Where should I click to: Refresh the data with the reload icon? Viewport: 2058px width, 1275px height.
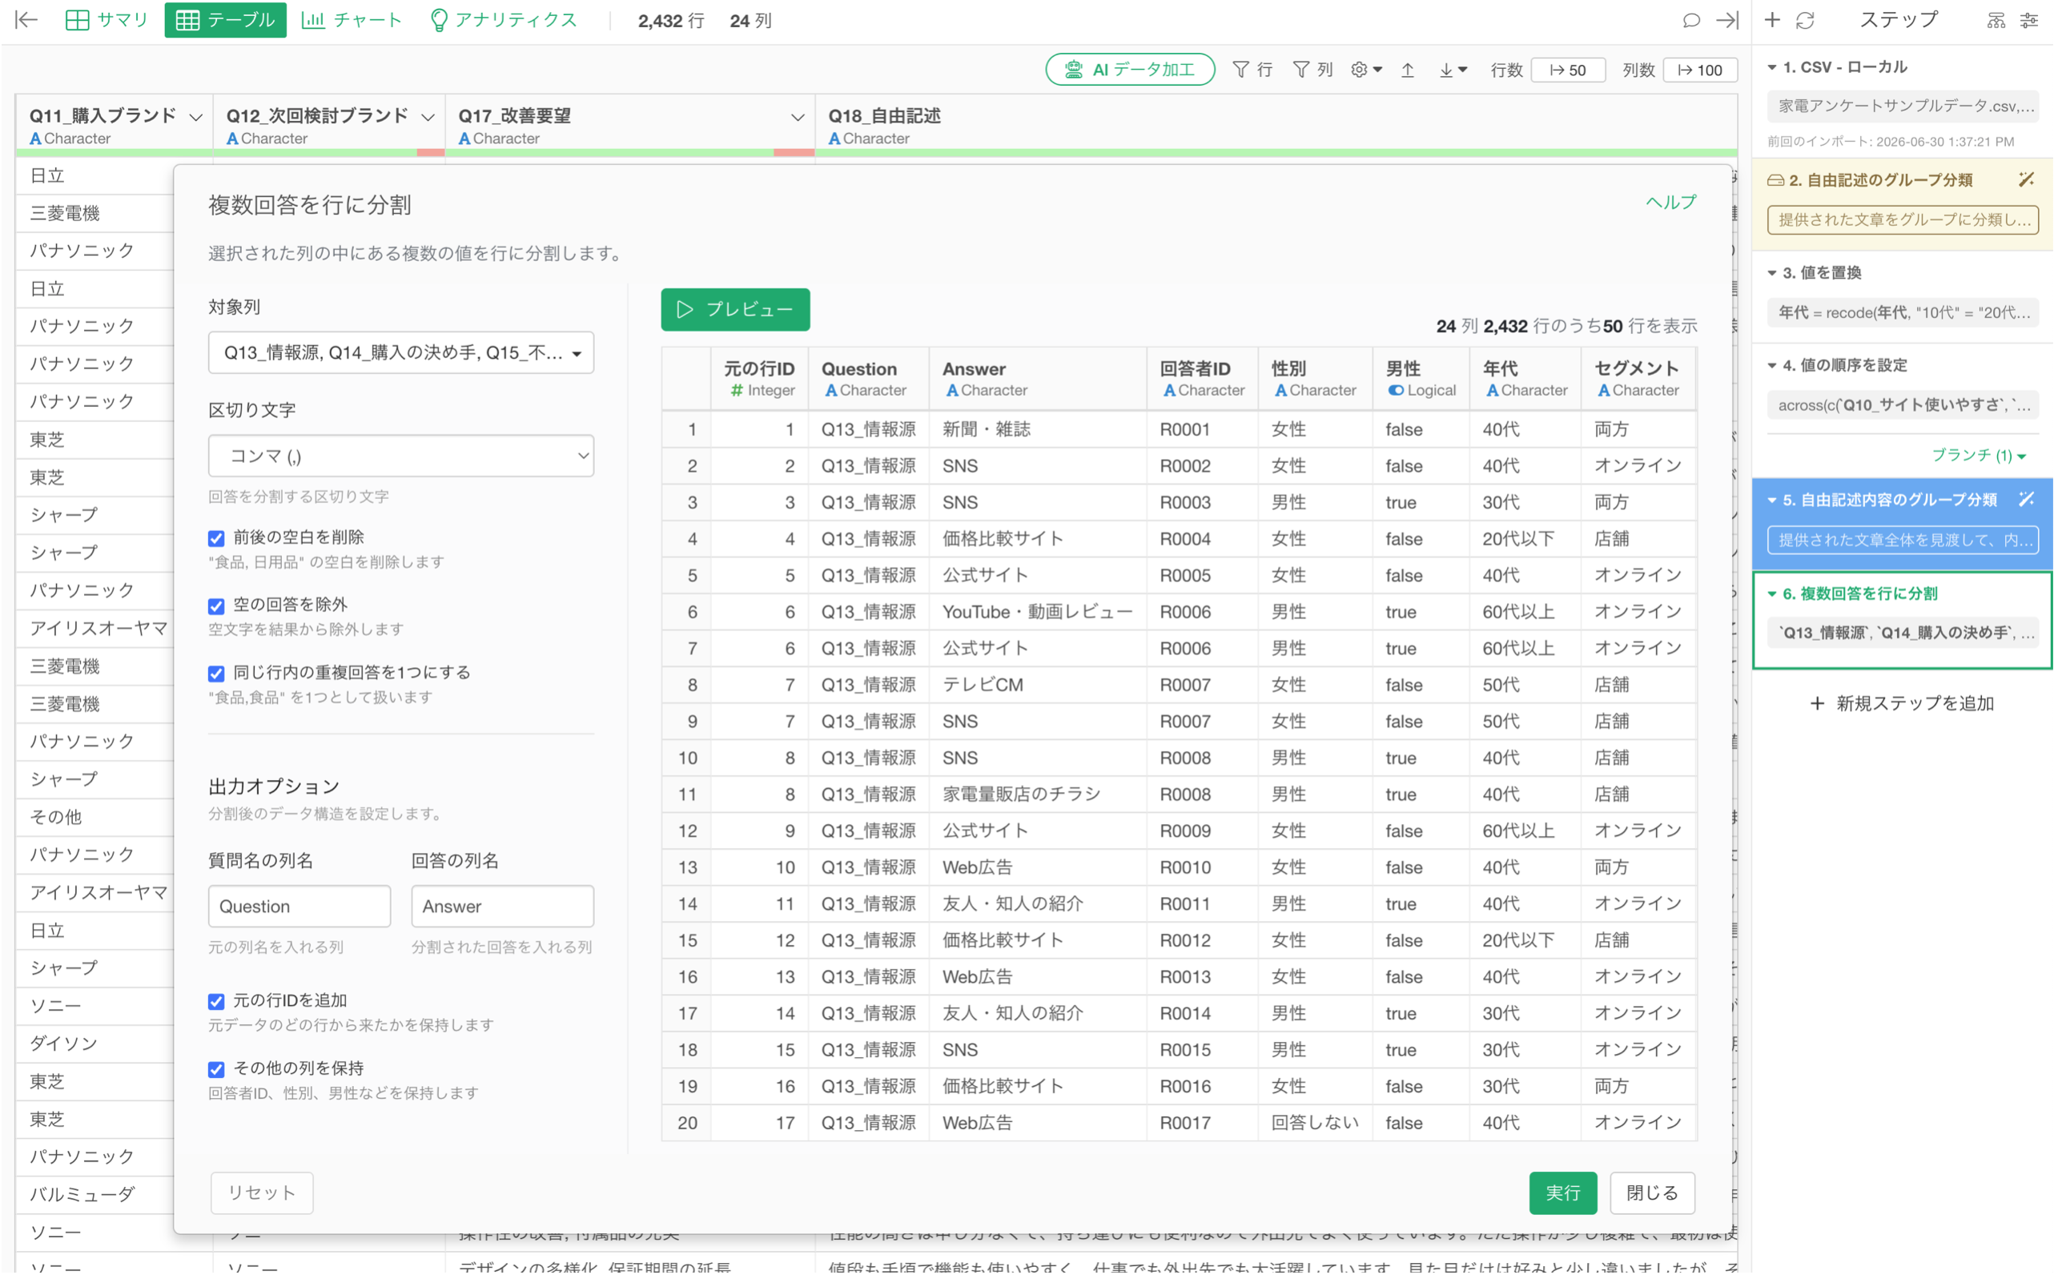click(1805, 20)
